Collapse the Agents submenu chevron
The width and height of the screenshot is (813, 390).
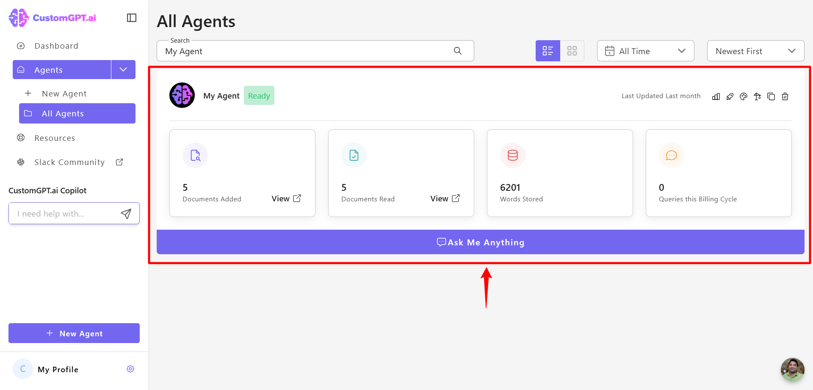123,70
